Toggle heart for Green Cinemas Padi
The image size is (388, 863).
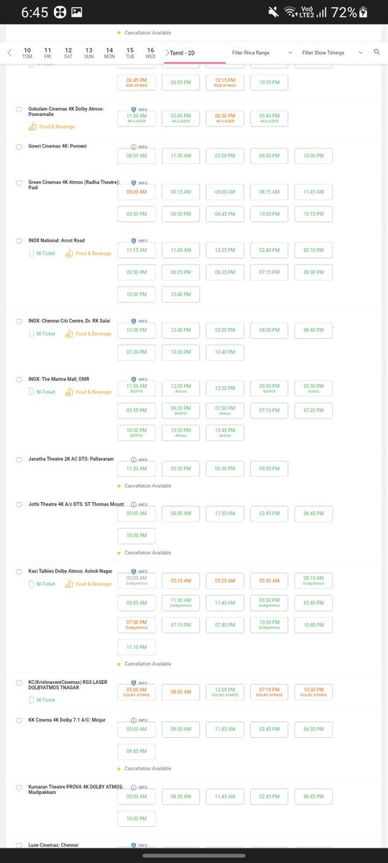coord(19,183)
